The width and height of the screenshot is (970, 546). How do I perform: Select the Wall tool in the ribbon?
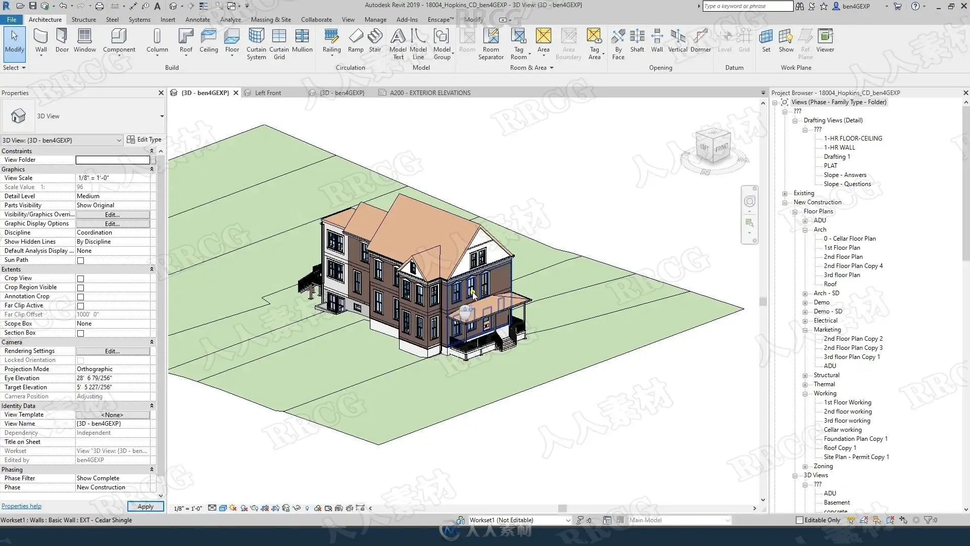(x=41, y=40)
